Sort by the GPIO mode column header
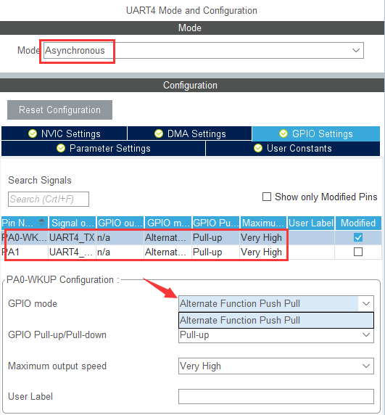This screenshot has height=415, width=385. [x=168, y=223]
